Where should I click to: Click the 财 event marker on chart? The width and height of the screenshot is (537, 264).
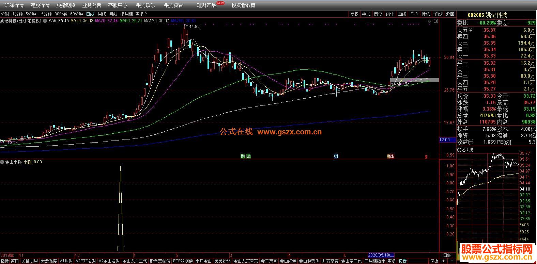(336, 156)
